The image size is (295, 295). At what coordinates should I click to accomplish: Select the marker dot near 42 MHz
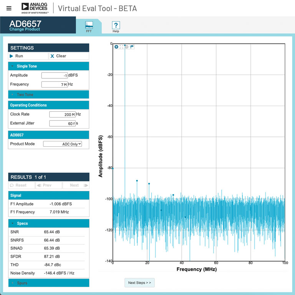pyautogui.click(x=185, y=217)
